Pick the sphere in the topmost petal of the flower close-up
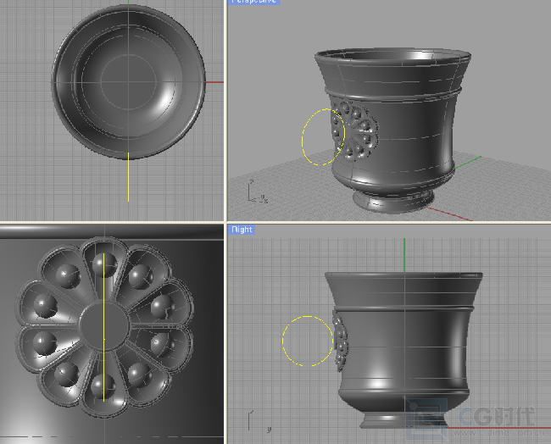The height and width of the screenshot is (444, 551). pos(104,264)
